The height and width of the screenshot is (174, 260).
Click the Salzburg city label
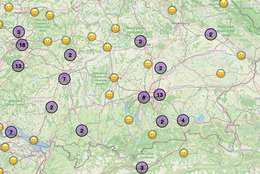[233, 125]
